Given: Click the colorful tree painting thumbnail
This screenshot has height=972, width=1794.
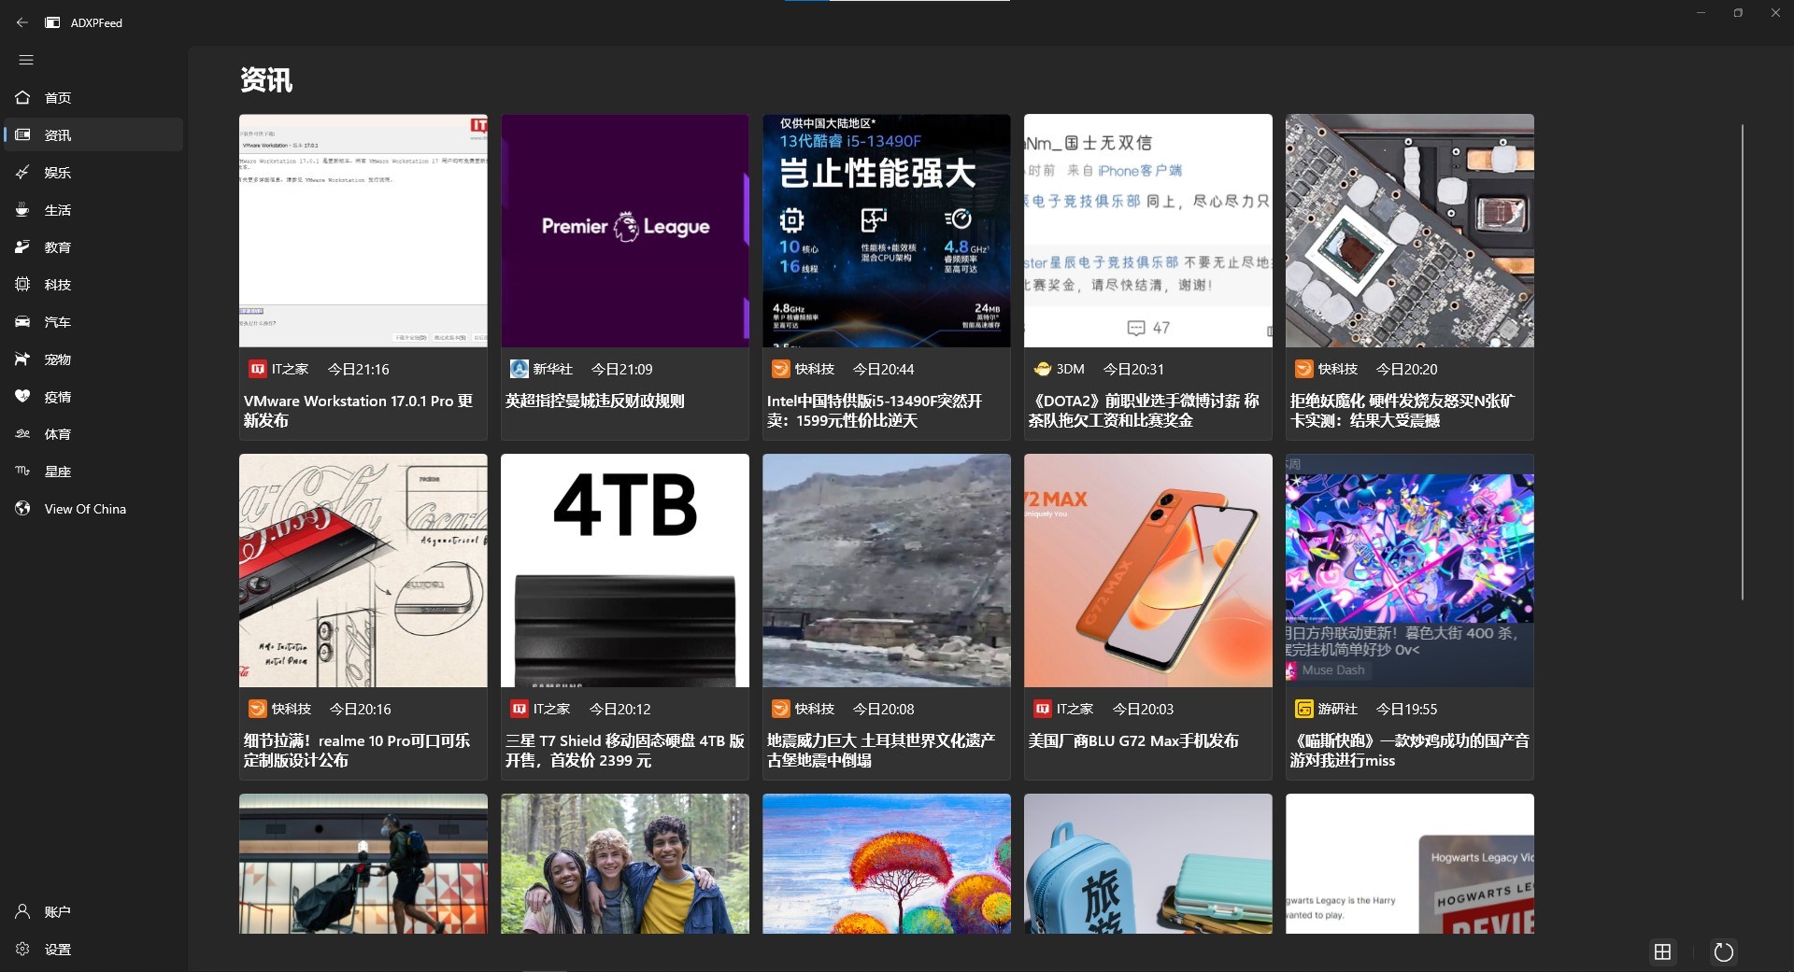Looking at the screenshot, I should [x=887, y=864].
